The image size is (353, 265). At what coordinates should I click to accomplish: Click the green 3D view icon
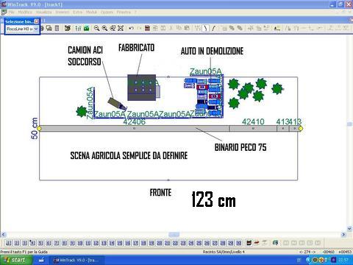coord(86,28)
